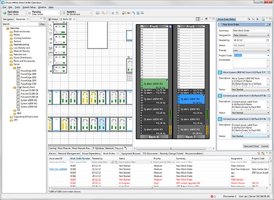Open the System Setup menu
This screenshot has width=274, height=200.
[x=29, y=7]
